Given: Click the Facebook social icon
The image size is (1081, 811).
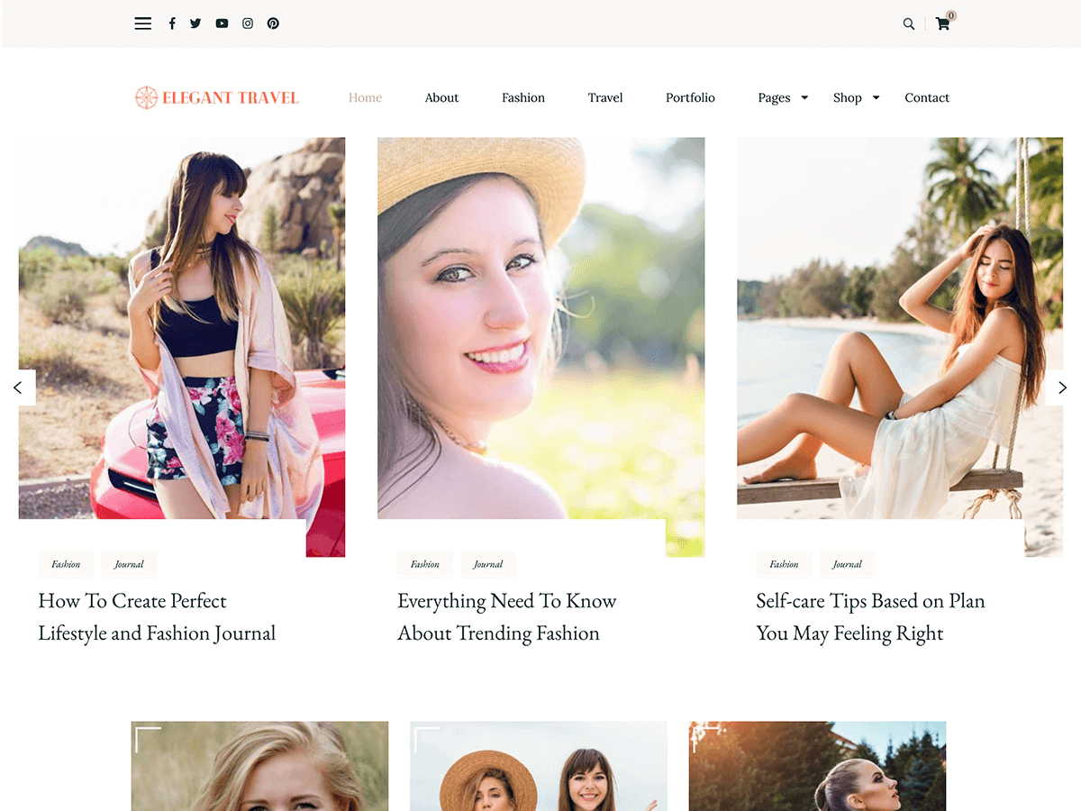Looking at the screenshot, I should click(172, 23).
